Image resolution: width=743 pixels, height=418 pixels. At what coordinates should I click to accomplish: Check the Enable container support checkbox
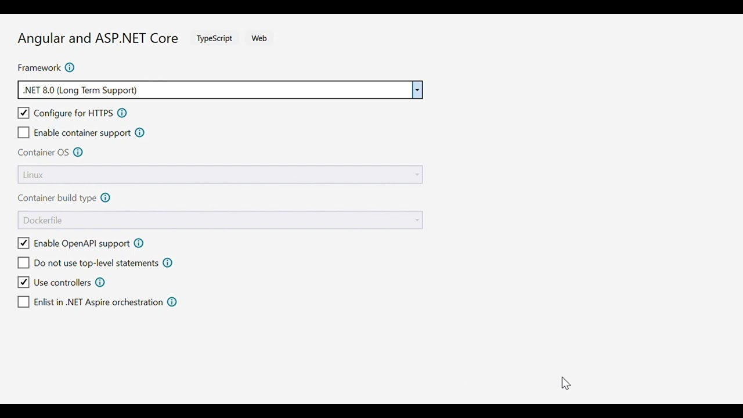pyautogui.click(x=23, y=133)
